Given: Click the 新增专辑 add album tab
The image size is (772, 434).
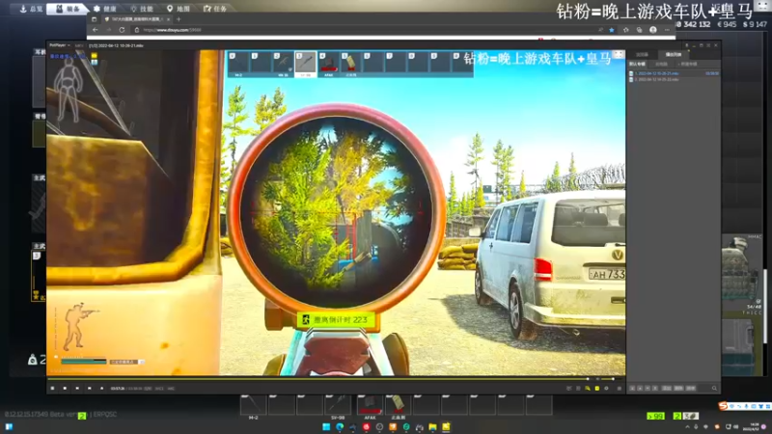Looking at the screenshot, I should 688,64.
